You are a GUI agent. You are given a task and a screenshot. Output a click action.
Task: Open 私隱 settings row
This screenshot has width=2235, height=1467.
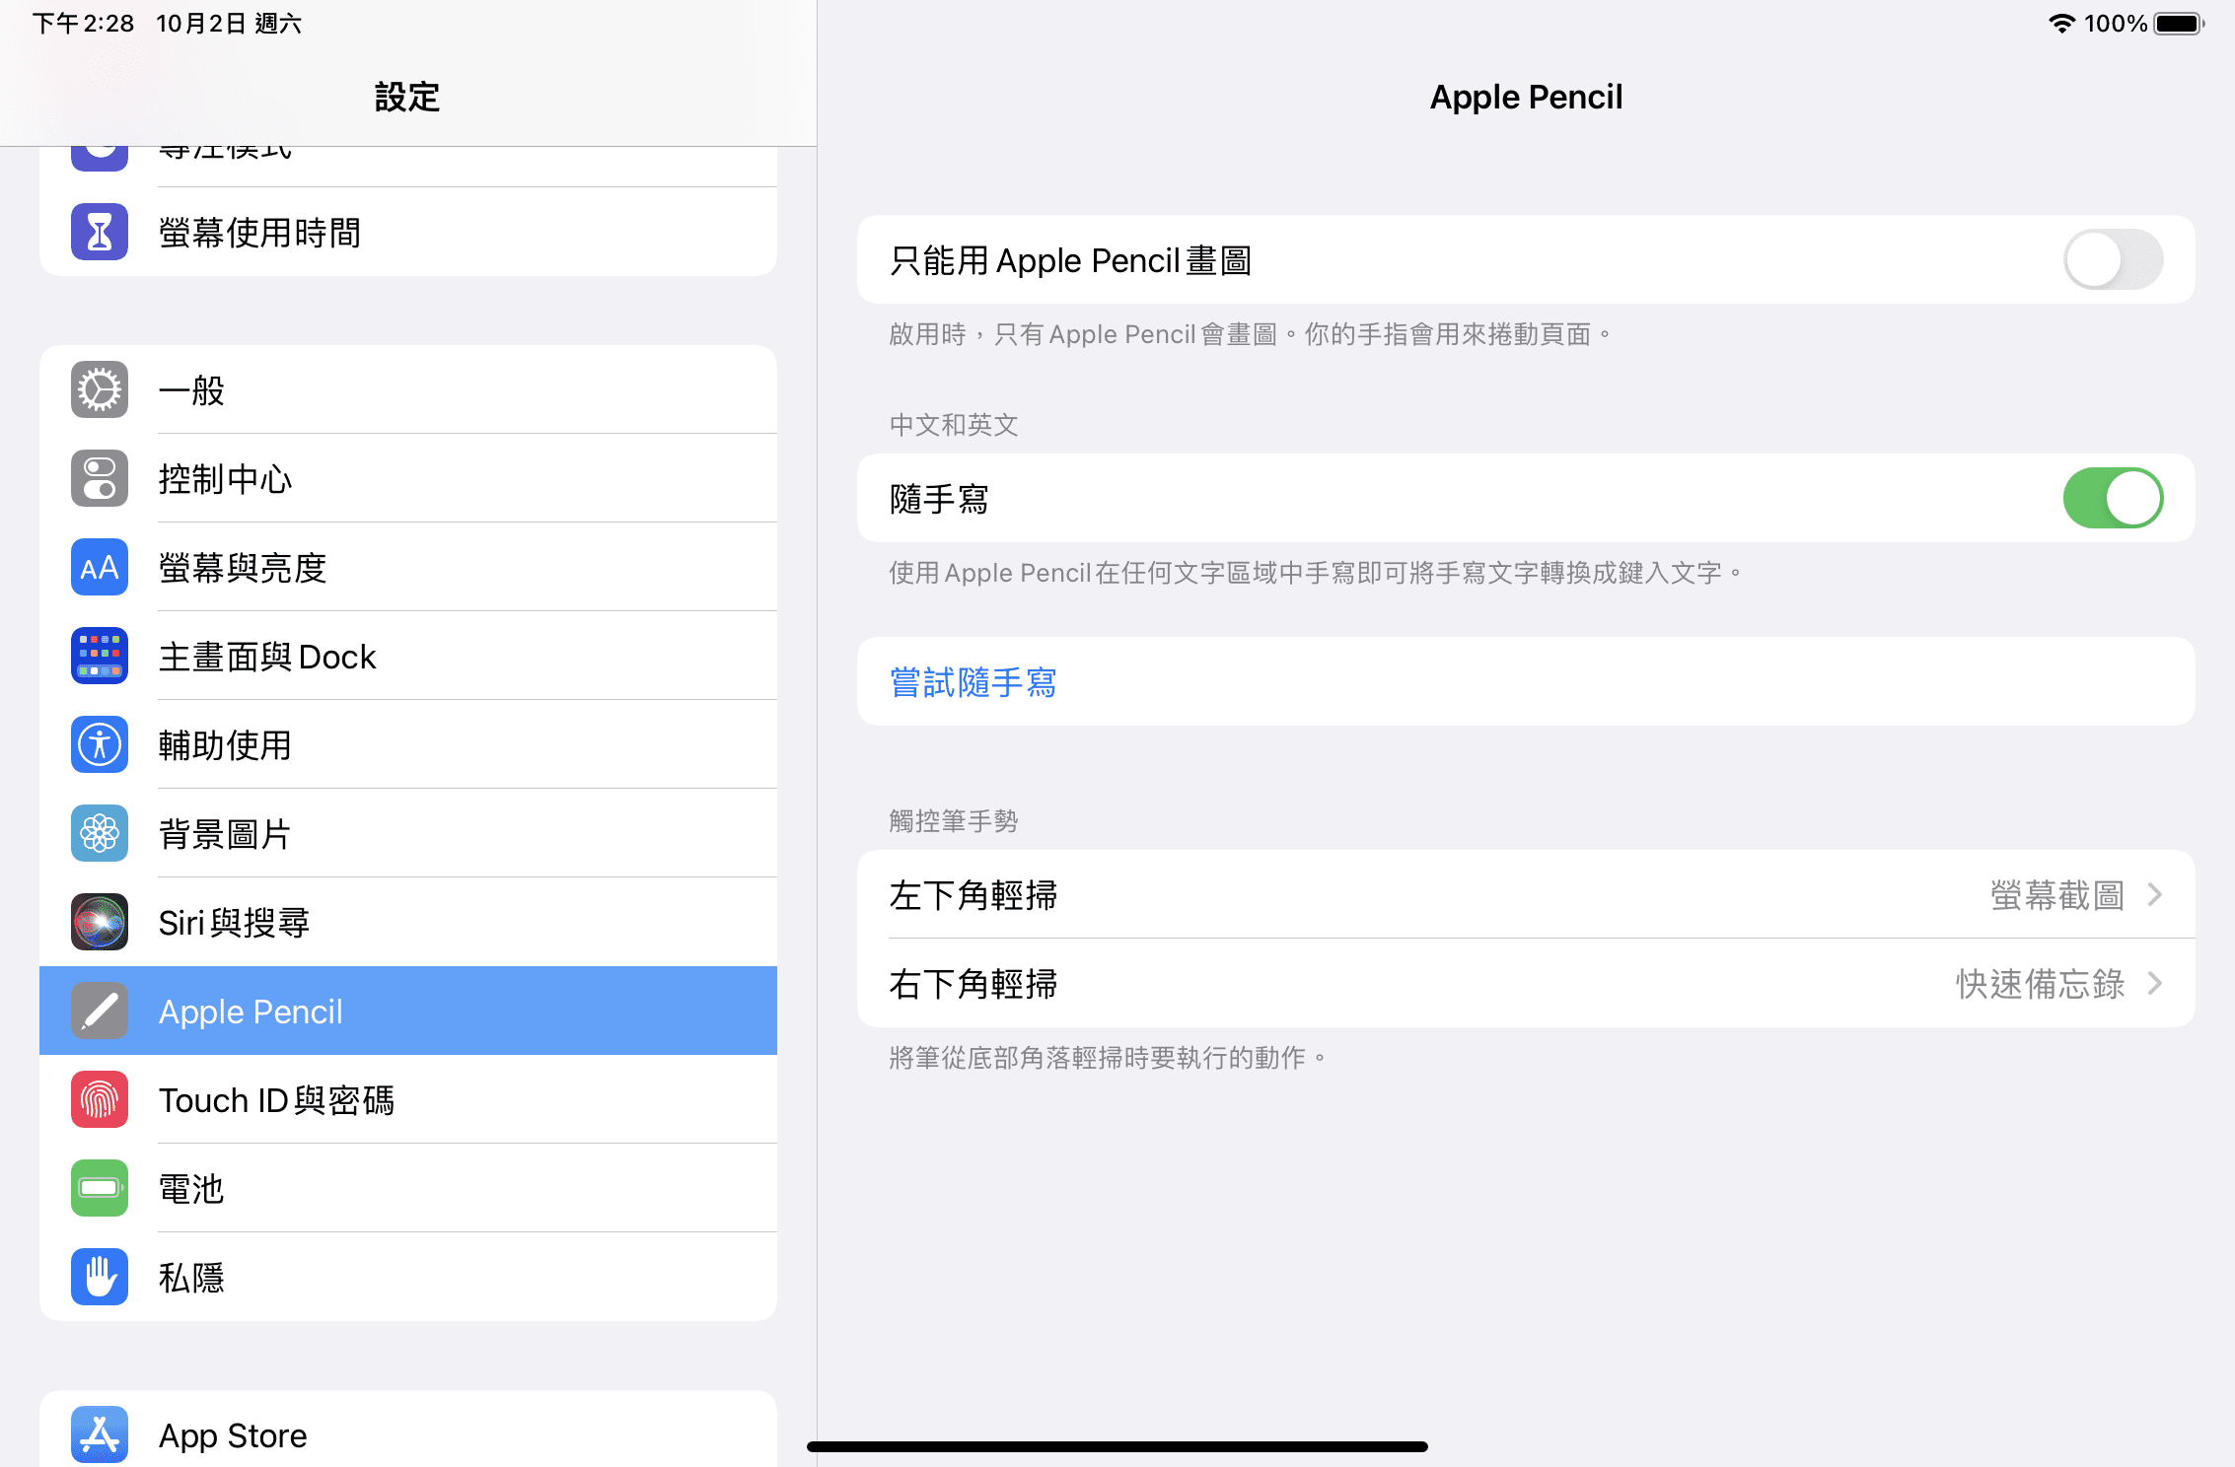(x=408, y=1277)
